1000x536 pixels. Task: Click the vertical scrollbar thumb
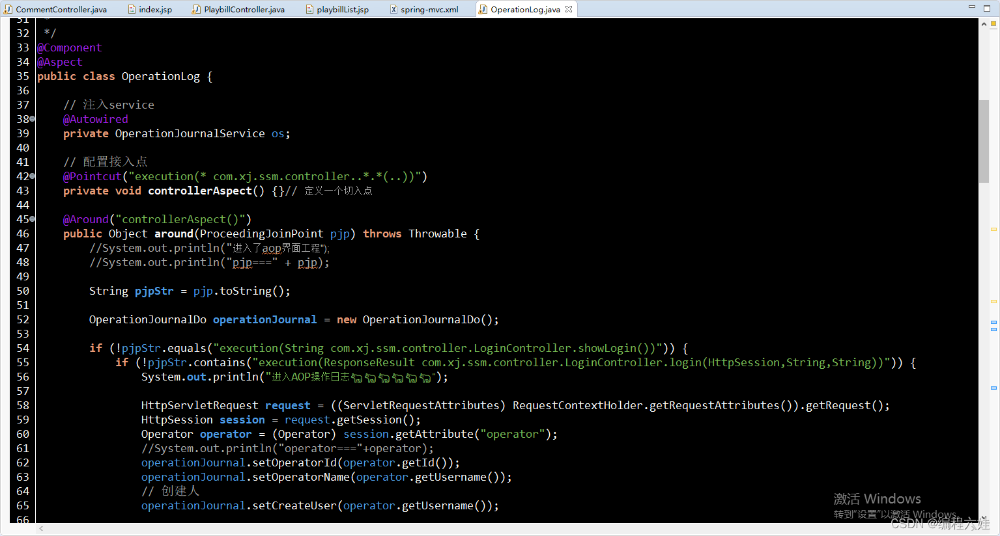pos(984,141)
